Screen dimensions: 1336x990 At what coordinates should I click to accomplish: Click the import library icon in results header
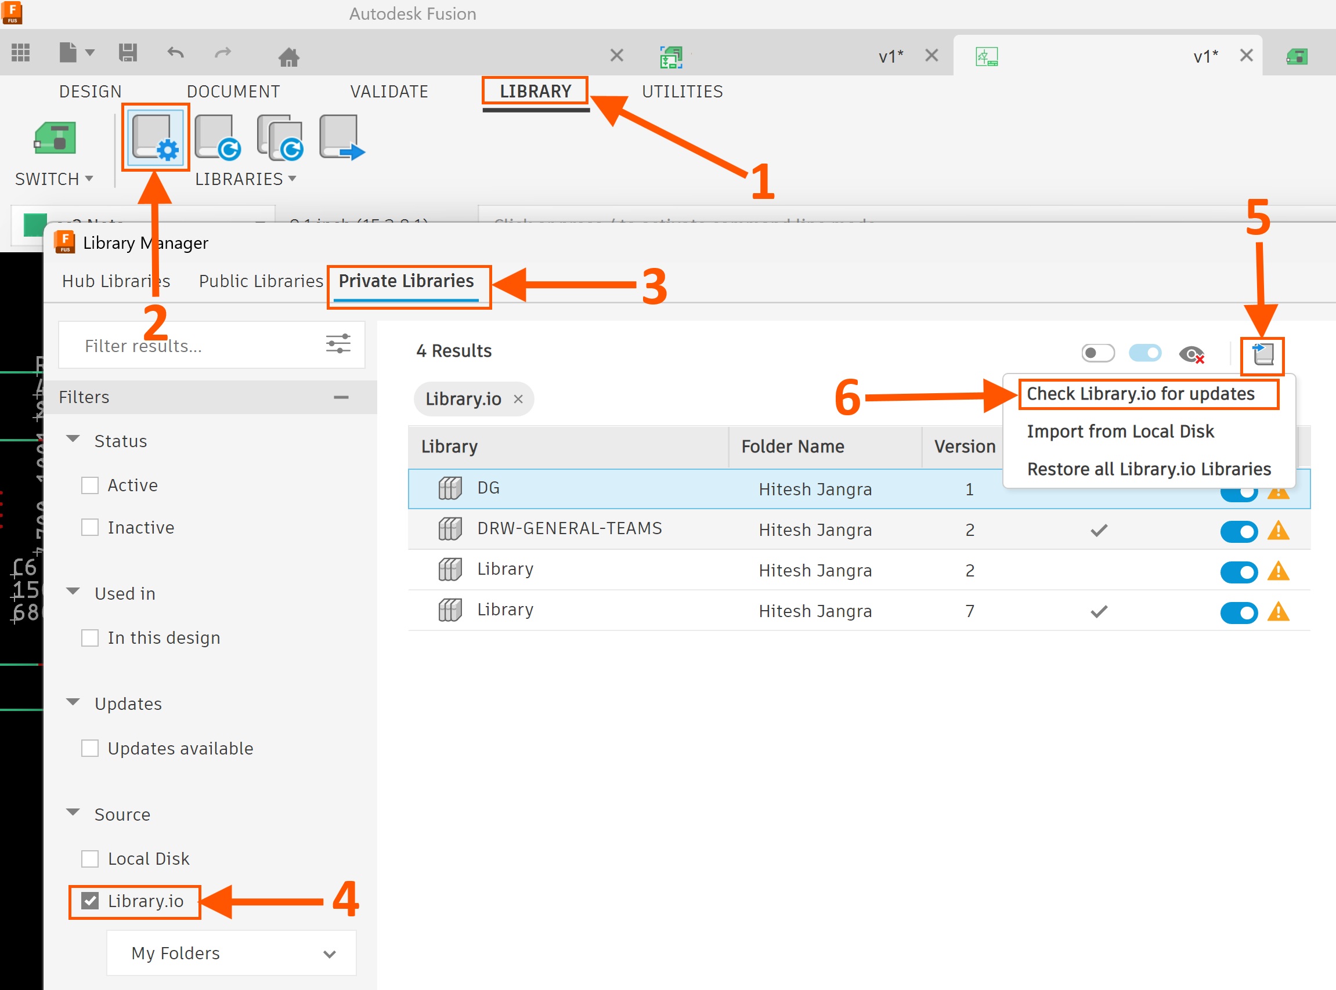1262,354
